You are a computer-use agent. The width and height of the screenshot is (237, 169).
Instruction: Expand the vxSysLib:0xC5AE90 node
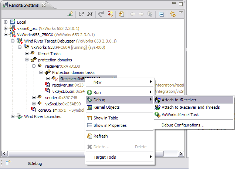pos(34,104)
